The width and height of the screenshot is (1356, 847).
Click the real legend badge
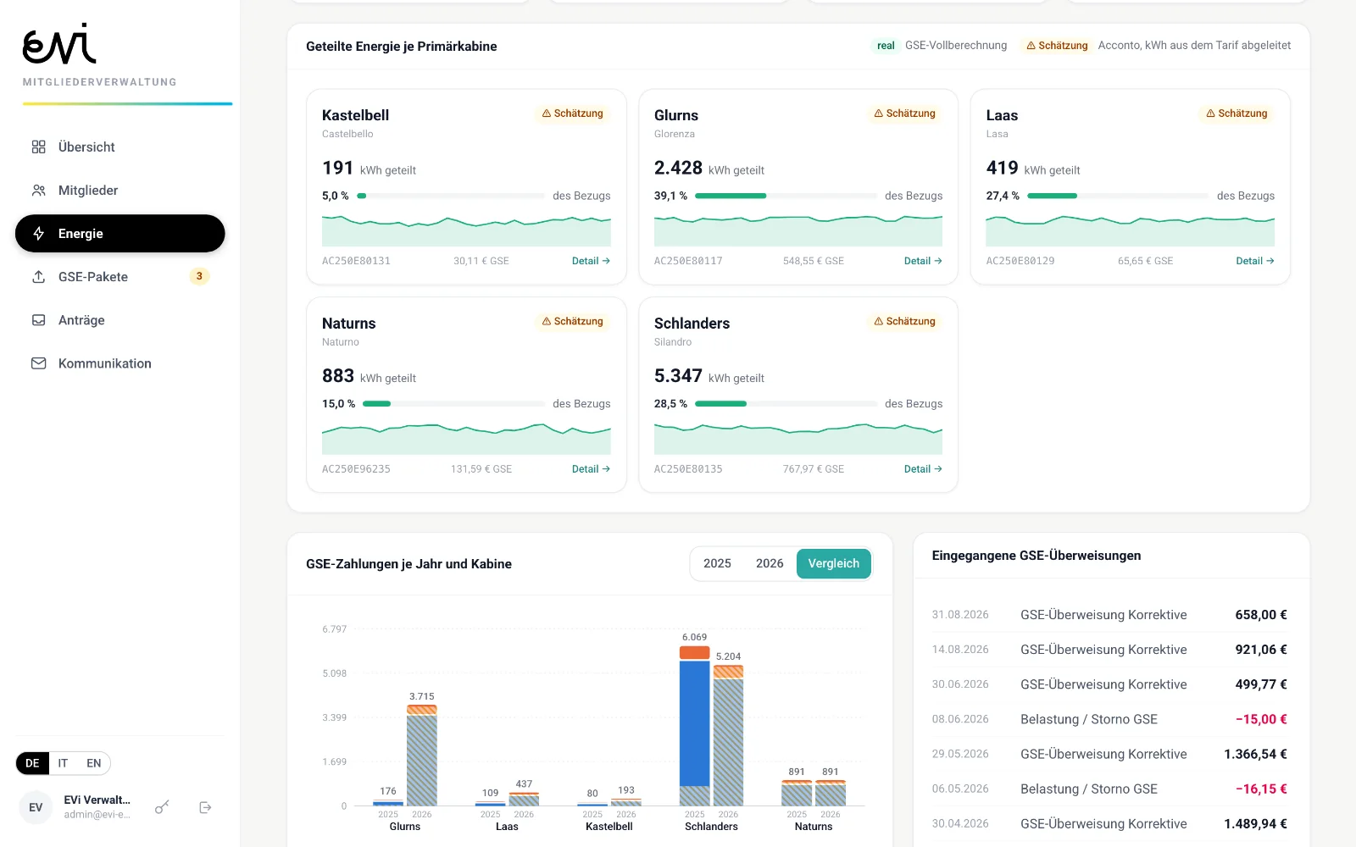(x=886, y=46)
